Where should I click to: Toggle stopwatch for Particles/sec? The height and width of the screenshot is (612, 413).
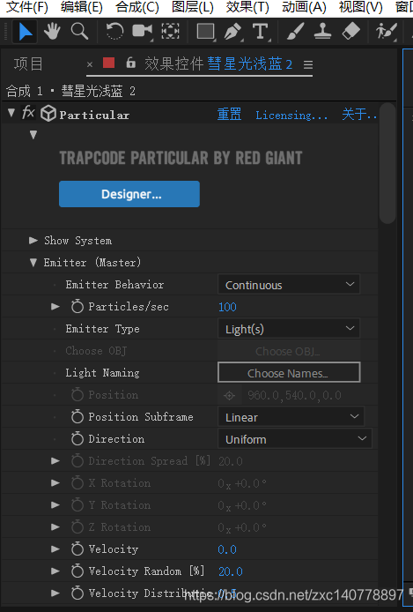point(77,306)
